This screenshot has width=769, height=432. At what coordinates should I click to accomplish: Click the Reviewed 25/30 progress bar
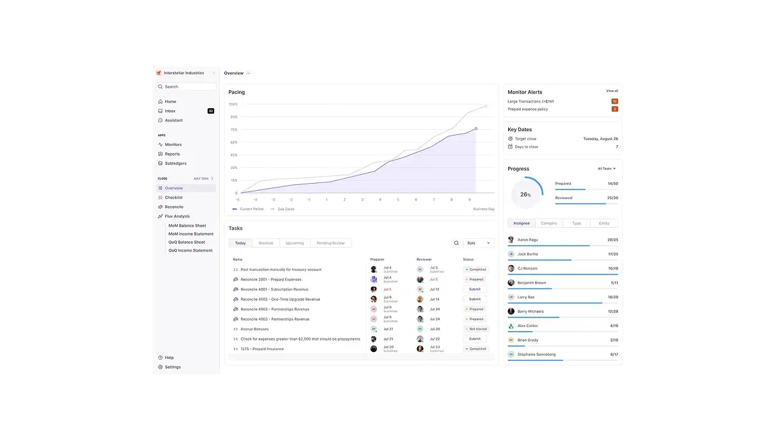coord(586,204)
